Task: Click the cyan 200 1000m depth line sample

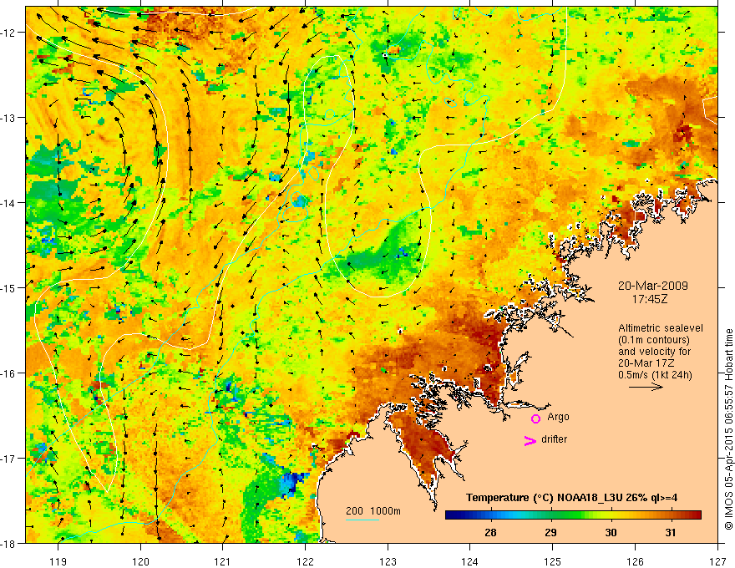Action: [362, 520]
